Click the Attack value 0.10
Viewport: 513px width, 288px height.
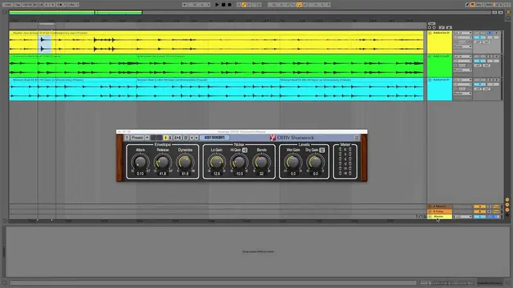tap(140, 173)
